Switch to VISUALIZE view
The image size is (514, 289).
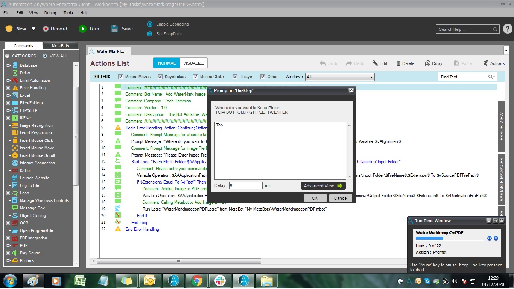pyautogui.click(x=194, y=63)
